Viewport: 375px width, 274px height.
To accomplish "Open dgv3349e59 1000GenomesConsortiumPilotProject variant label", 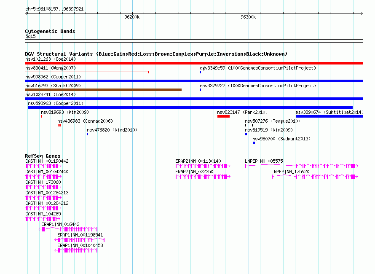I will pyautogui.click(x=258, y=68).
